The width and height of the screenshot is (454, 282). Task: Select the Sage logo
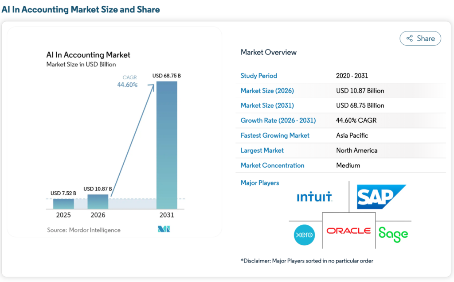click(393, 234)
